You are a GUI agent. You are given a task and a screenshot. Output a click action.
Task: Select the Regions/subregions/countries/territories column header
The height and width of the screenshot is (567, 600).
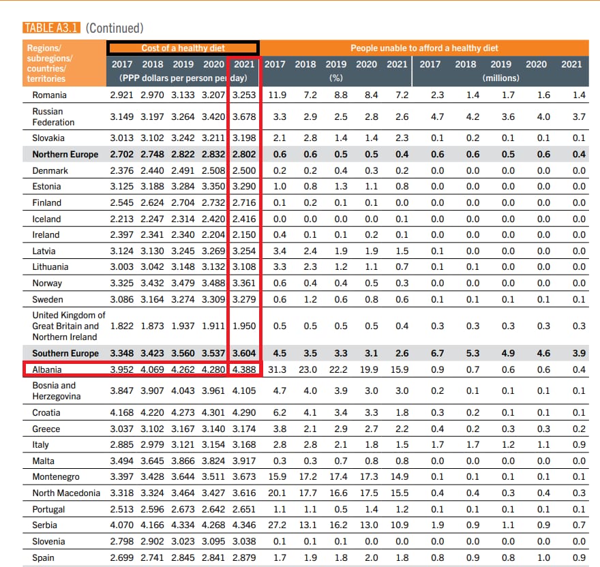coord(47,63)
